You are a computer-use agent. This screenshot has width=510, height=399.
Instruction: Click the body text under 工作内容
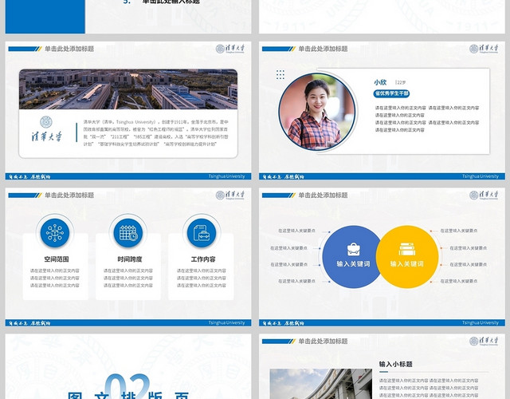pos(202,278)
